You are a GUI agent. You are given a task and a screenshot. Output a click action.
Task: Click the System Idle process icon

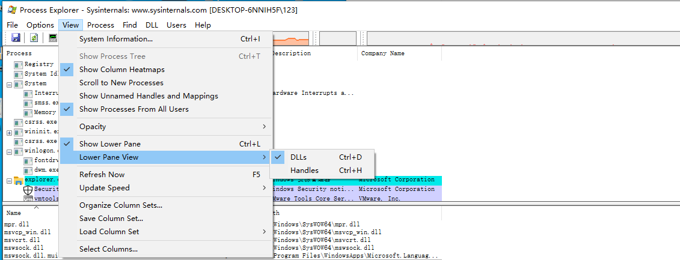coord(18,74)
